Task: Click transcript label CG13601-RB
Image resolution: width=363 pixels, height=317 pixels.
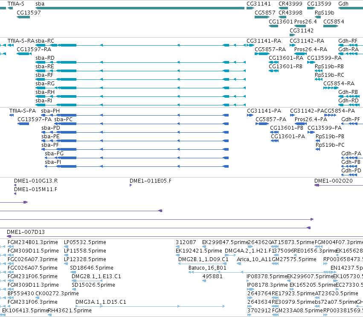Action: coord(285,67)
